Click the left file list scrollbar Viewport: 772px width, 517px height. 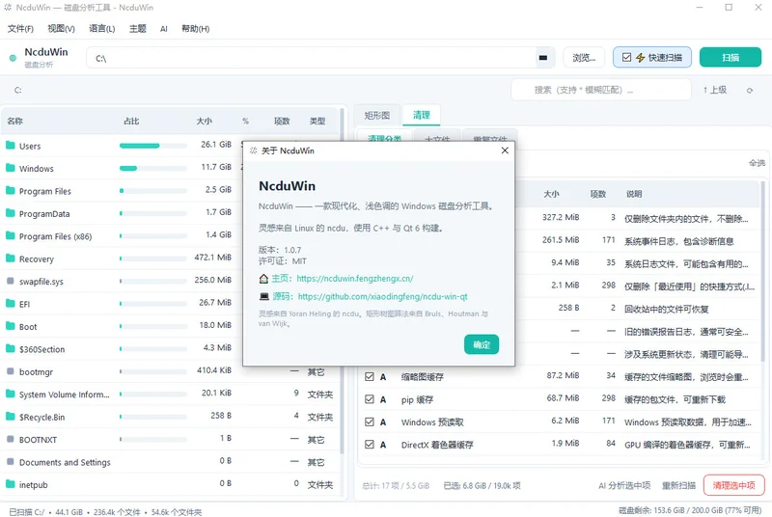click(x=342, y=281)
